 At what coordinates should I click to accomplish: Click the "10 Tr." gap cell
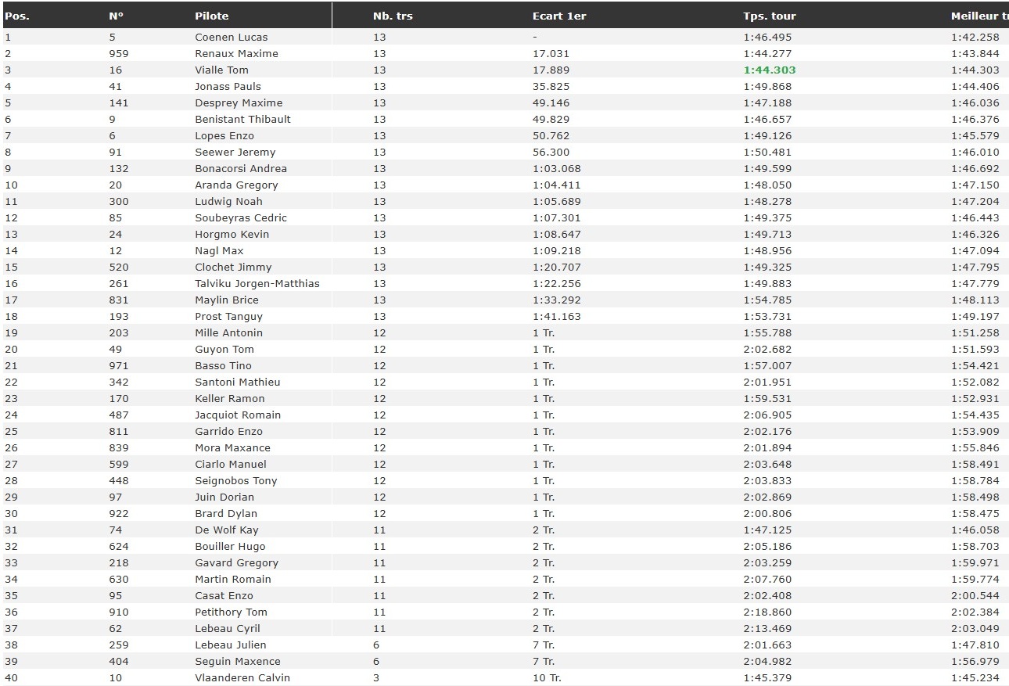[547, 678]
